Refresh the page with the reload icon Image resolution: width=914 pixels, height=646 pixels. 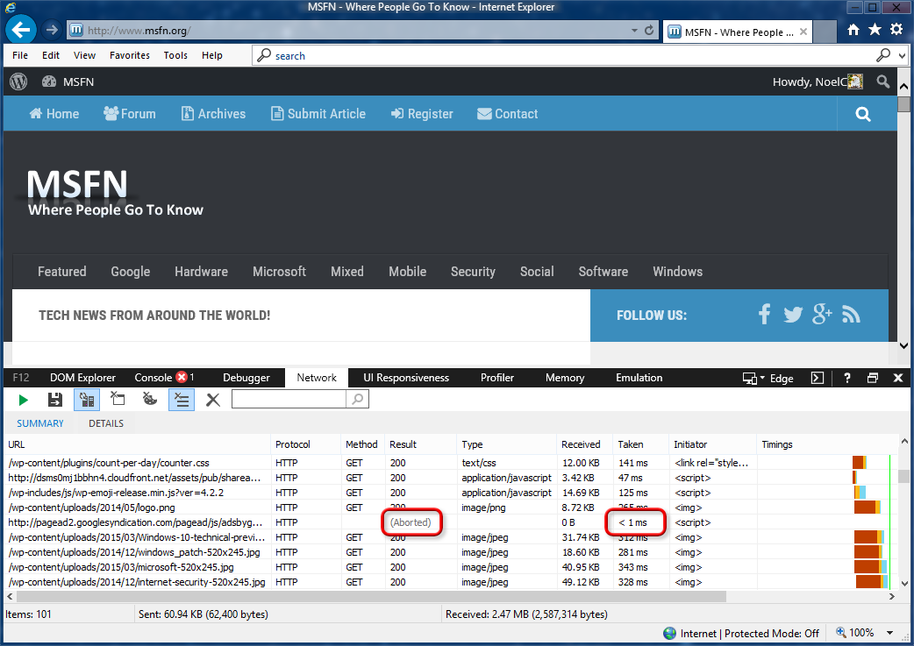[x=649, y=30]
